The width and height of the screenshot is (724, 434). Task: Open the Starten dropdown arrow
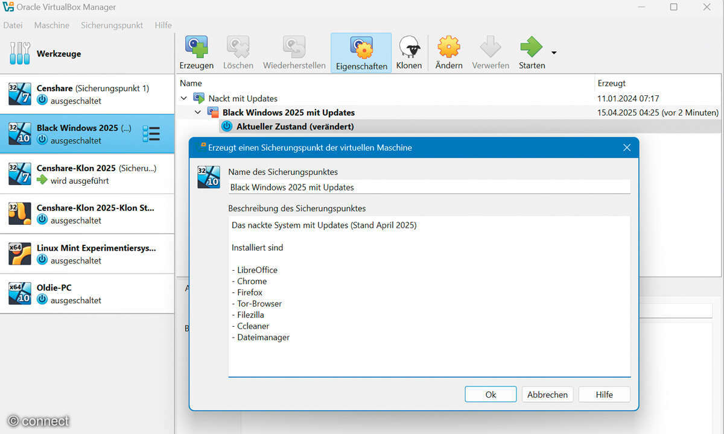pos(554,53)
